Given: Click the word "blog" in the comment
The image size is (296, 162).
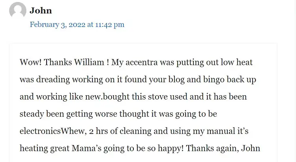Looking at the screenshot, I should (176, 79).
